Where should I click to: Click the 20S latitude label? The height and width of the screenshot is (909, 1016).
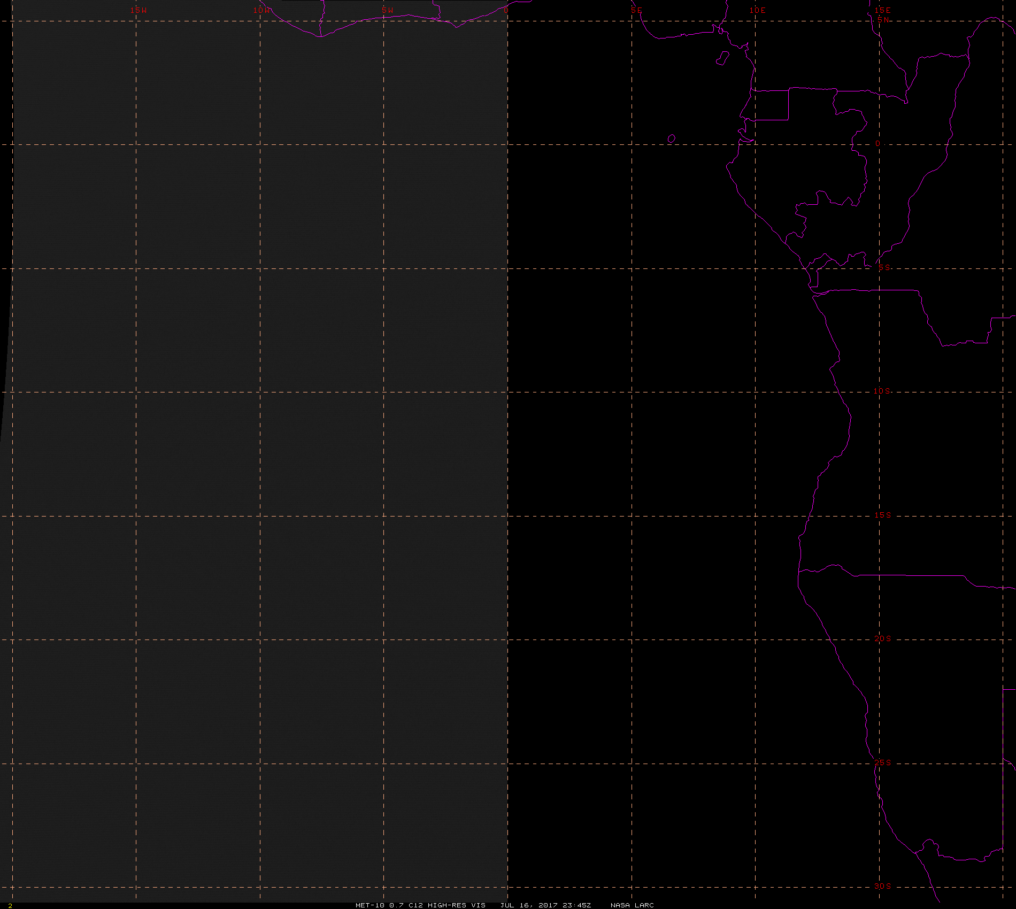point(882,638)
